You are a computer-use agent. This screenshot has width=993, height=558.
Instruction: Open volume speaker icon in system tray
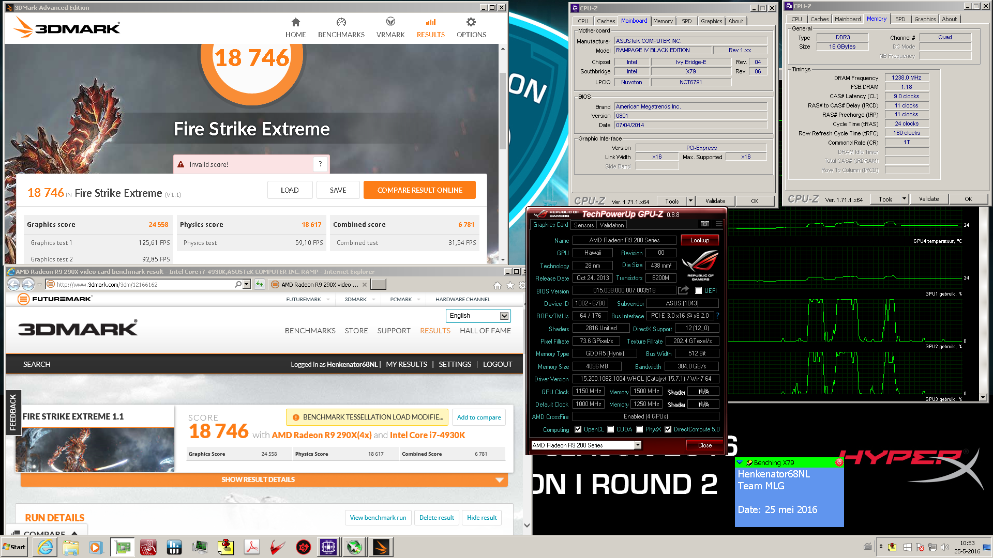[945, 547]
